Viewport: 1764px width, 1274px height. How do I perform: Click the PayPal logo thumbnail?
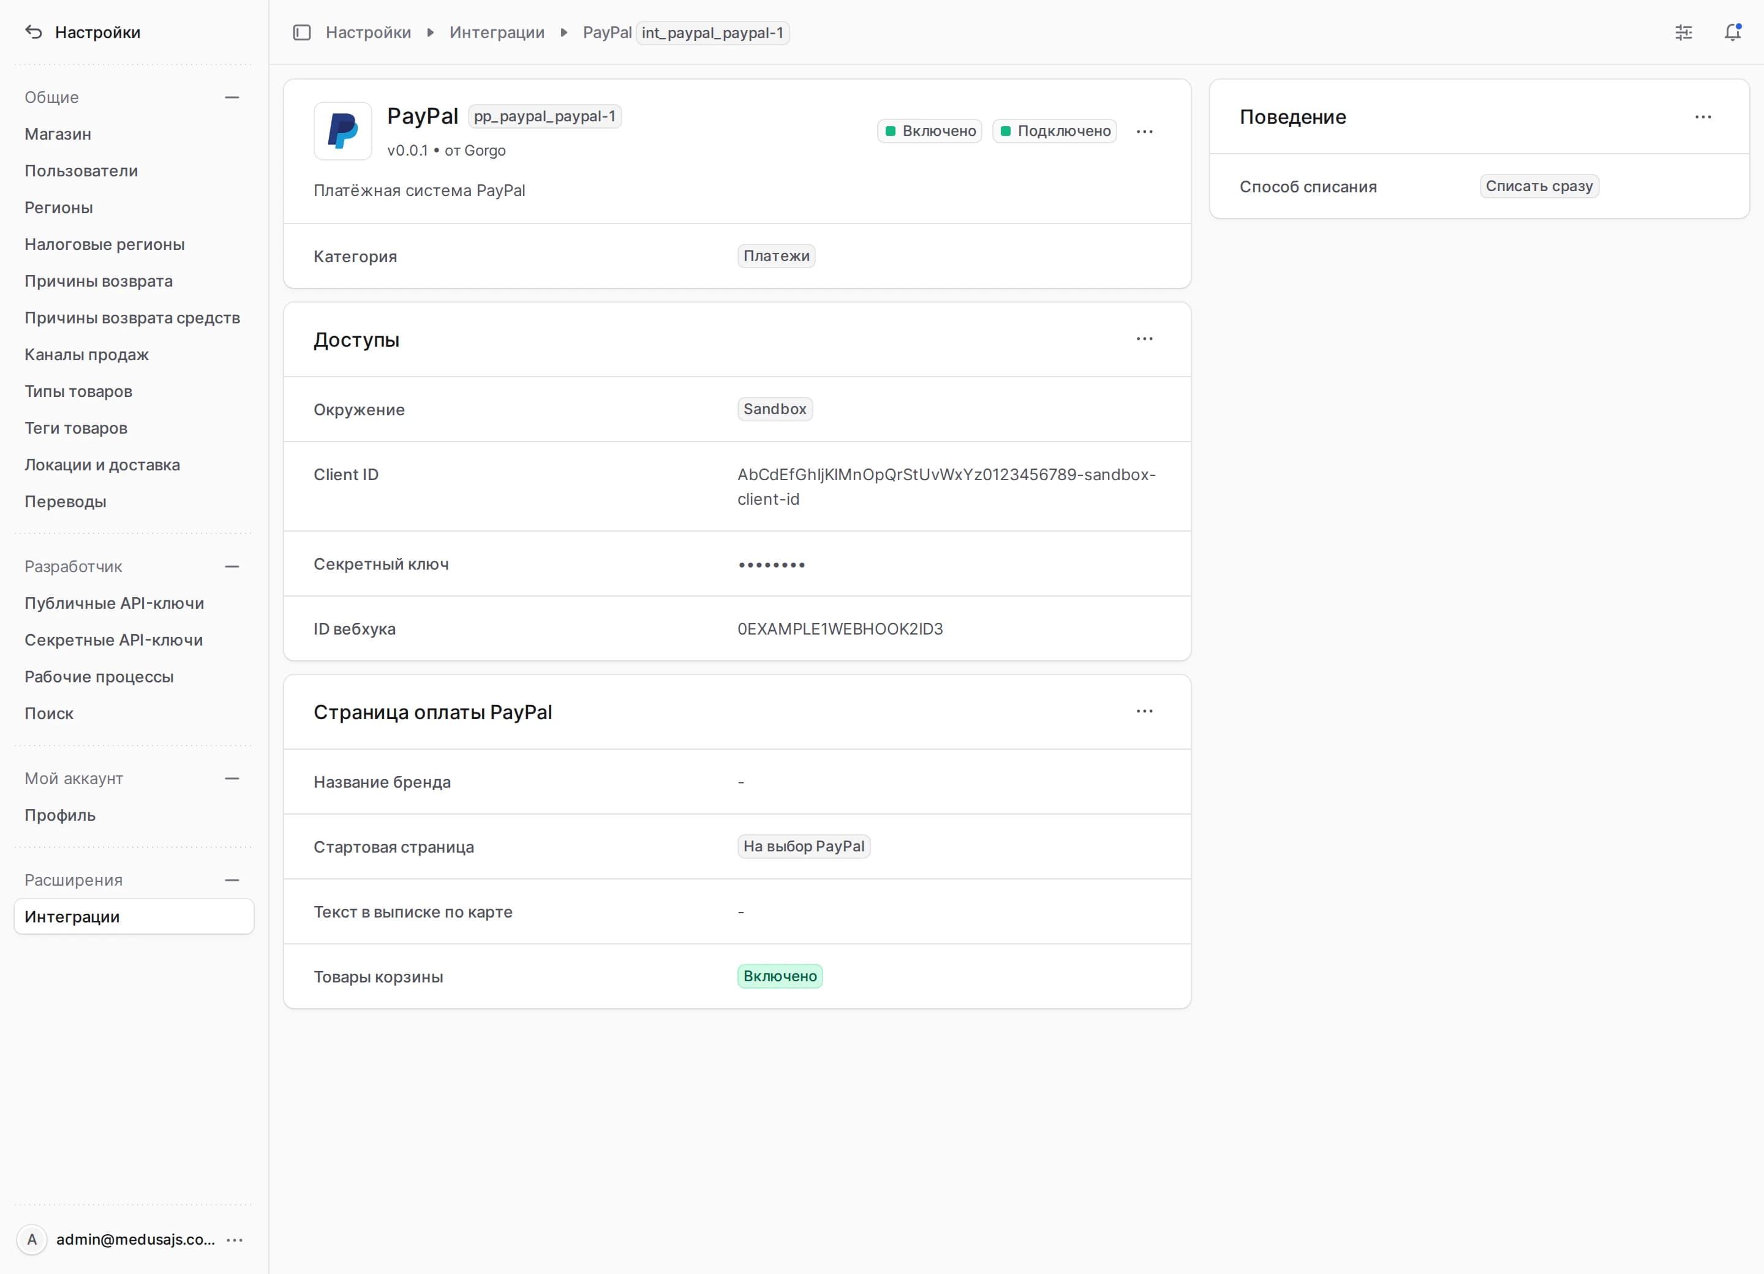[343, 132]
